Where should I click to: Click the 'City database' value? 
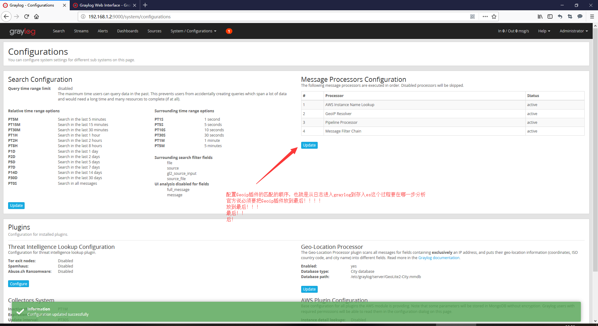(x=363, y=272)
